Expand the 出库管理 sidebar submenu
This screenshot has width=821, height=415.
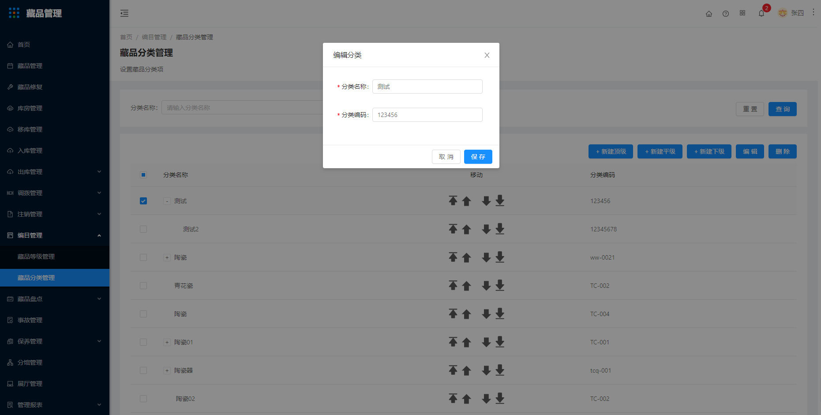pos(55,172)
